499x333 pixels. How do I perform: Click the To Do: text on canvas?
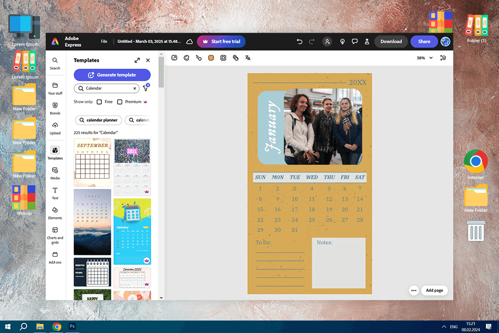tap(263, 242)
